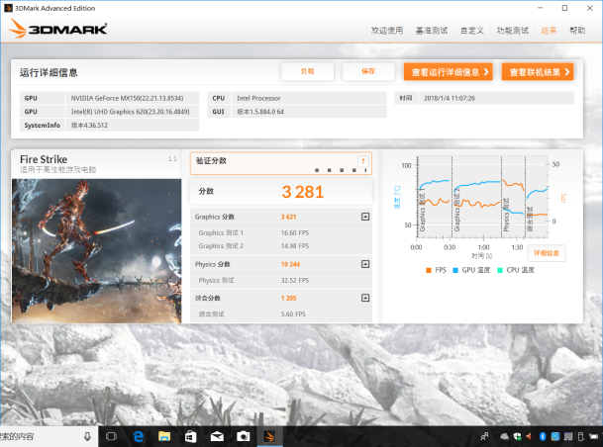The height and width of the screenshot is (447, 603).
Task: Select the 结果 (Results) tab
Action: coord(549,31)
